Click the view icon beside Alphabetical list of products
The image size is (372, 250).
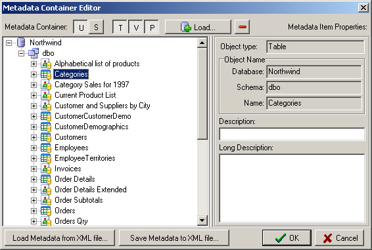[x=46, y=64]
